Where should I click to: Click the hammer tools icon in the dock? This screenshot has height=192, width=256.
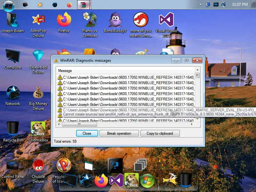click(x=170, y=180)
